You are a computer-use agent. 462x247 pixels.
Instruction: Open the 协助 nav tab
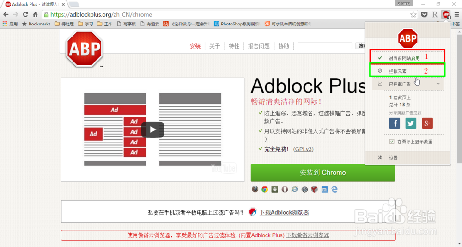pyautogui.click(x=284, y=46)
